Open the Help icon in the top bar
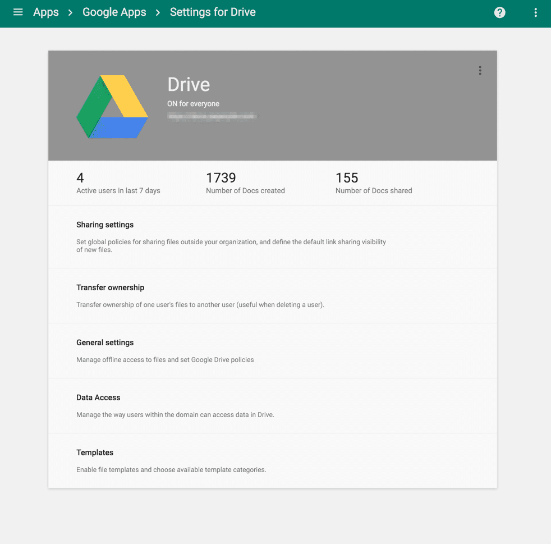Viewport: 551px width, 544px height. click(x=499, y=12)
